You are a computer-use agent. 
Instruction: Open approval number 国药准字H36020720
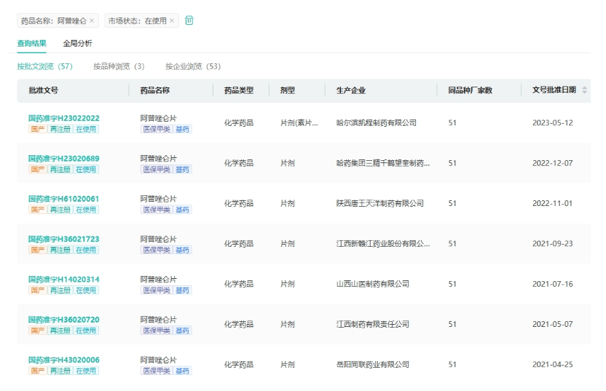[x=64, y=320]
